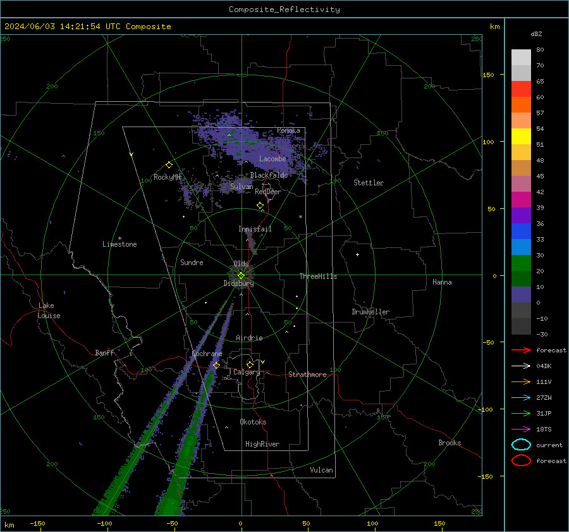Click the asterisk marker above Limestone
569x532 pixels.
(119, 238)
